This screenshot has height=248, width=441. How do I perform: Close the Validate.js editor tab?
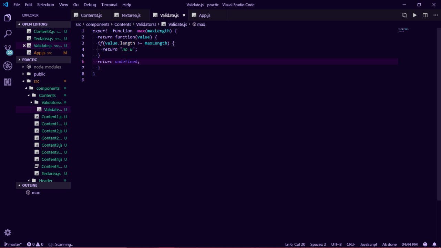click(x=184, y=15)
